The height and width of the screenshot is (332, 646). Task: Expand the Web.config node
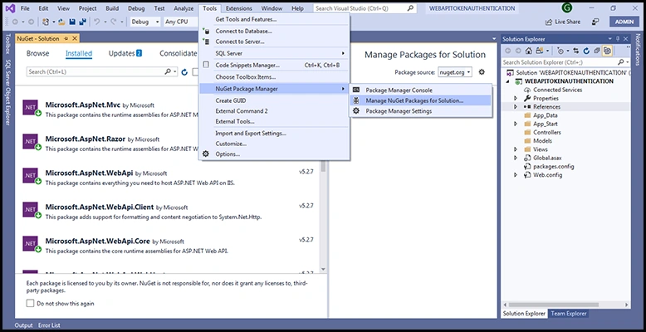516,174
